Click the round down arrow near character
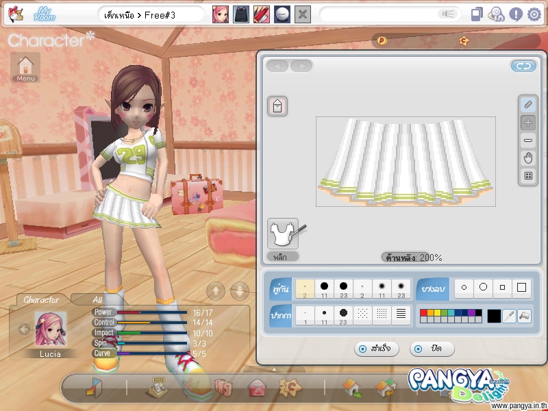The width and height of the screenshot is (548, 411). point(240,290)
